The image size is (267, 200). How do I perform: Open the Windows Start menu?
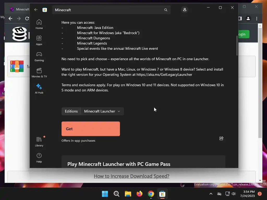(105, 194)
